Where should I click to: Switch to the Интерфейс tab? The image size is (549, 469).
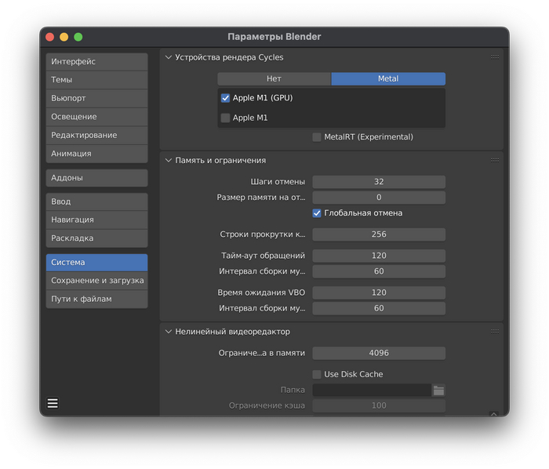click(x=96, y=62)
